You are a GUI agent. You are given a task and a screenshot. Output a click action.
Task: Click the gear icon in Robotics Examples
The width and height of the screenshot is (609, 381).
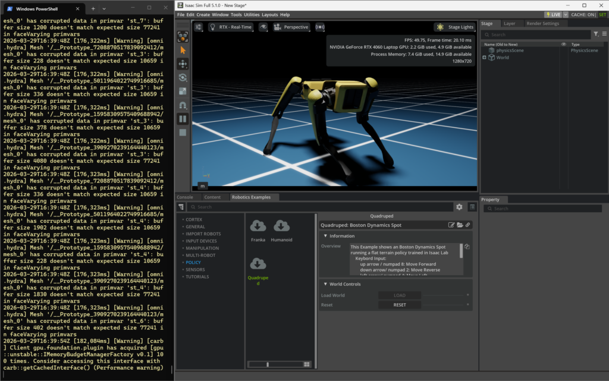pos(459,207)
